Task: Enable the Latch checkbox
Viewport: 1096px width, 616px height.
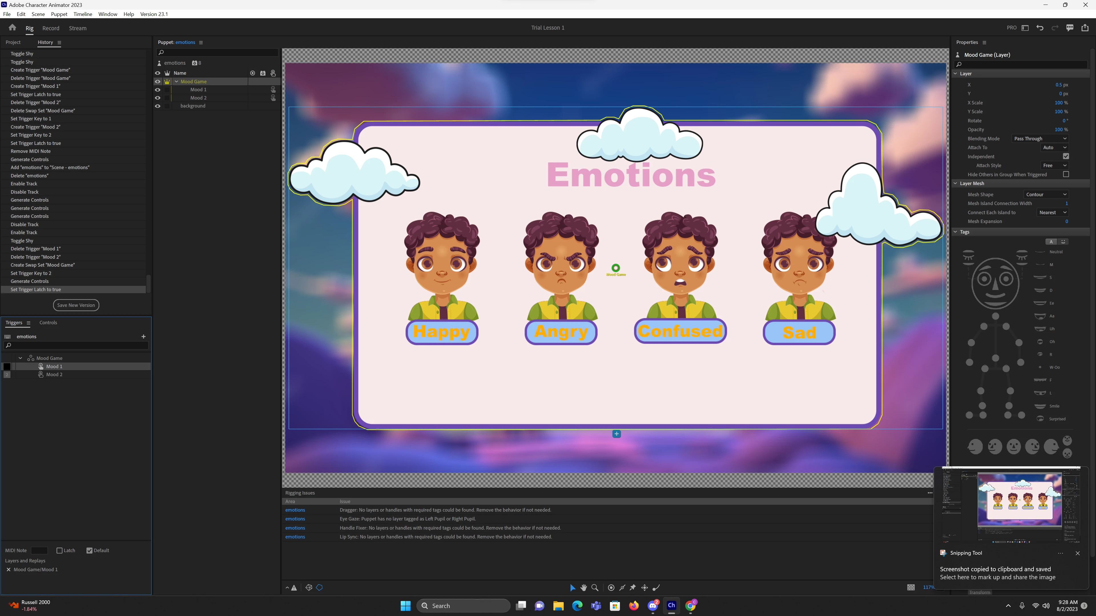Action: [x=60, y=550]
